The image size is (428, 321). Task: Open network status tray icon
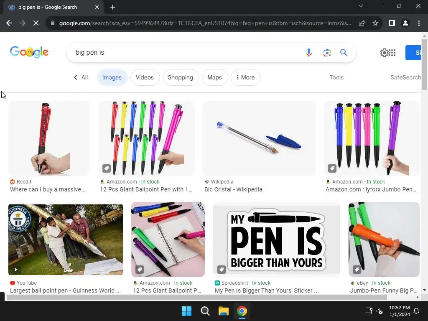369,311
